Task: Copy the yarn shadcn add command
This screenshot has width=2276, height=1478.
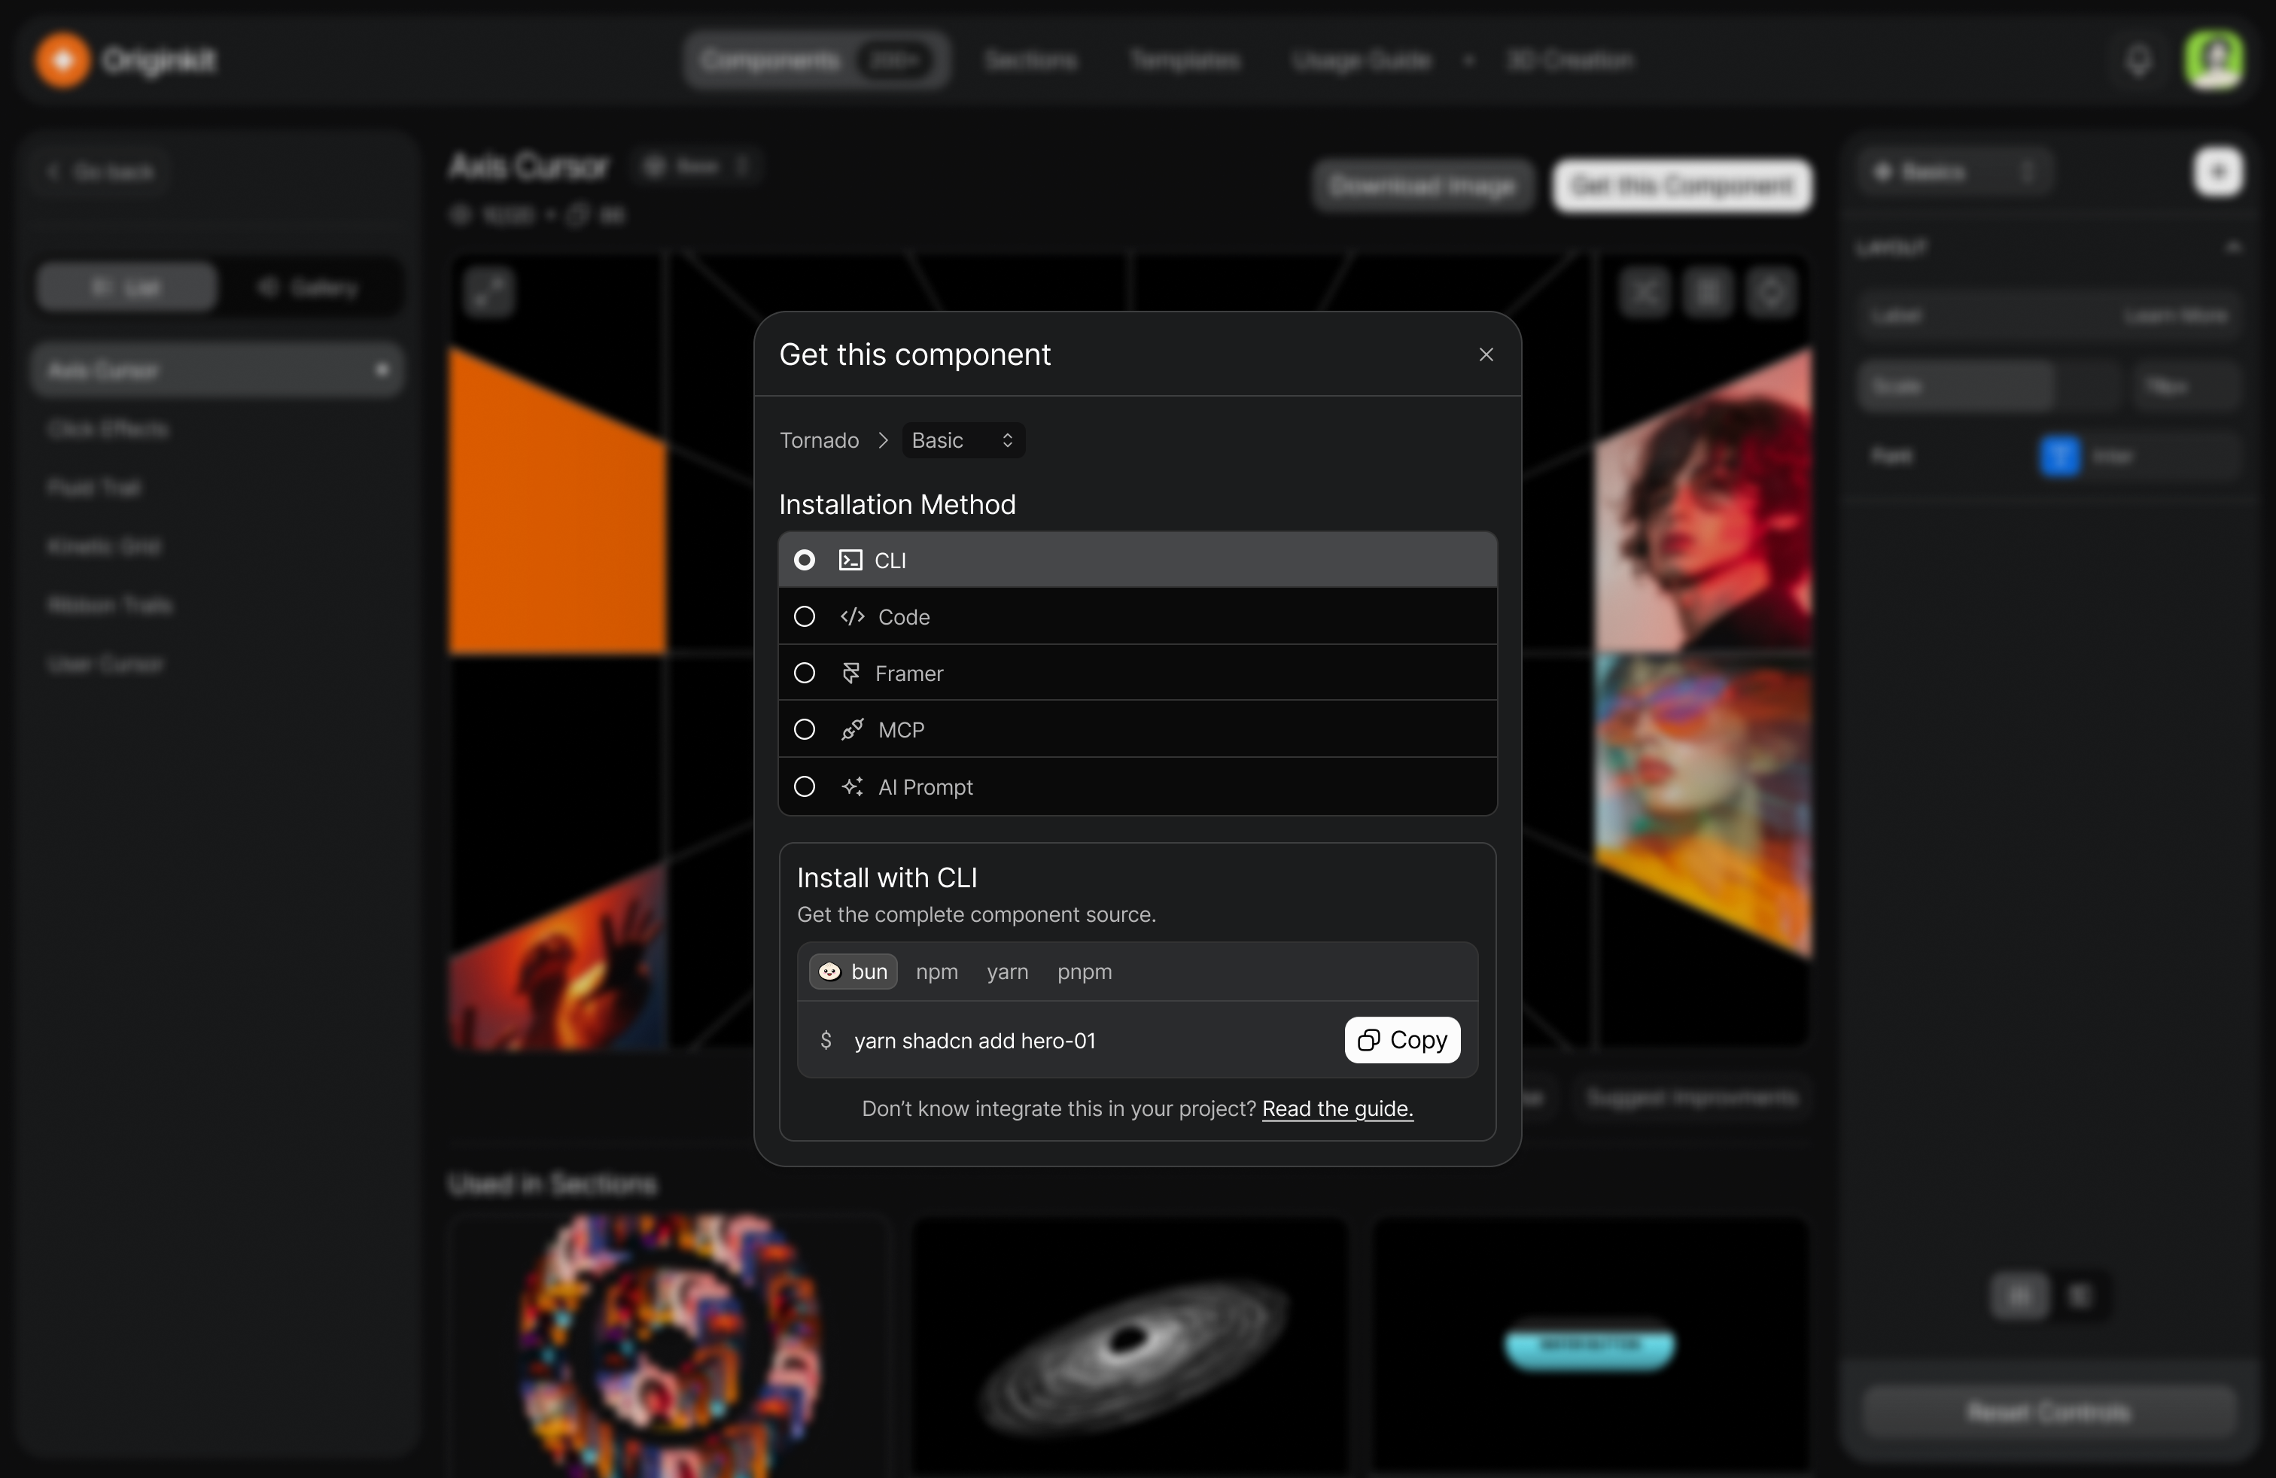Action: pos(1402,1039)
